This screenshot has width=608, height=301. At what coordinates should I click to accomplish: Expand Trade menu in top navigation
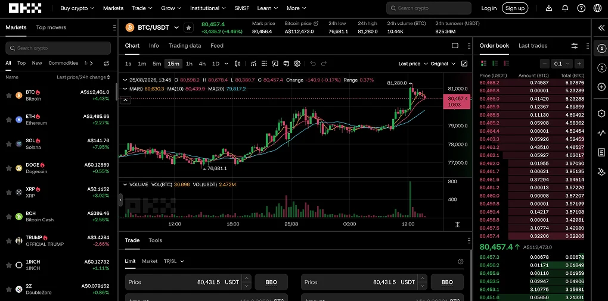tap(142, 8)
